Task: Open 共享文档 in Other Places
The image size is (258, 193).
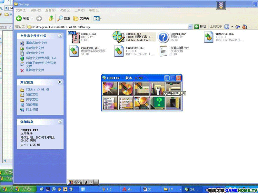Action: [32, 99]
